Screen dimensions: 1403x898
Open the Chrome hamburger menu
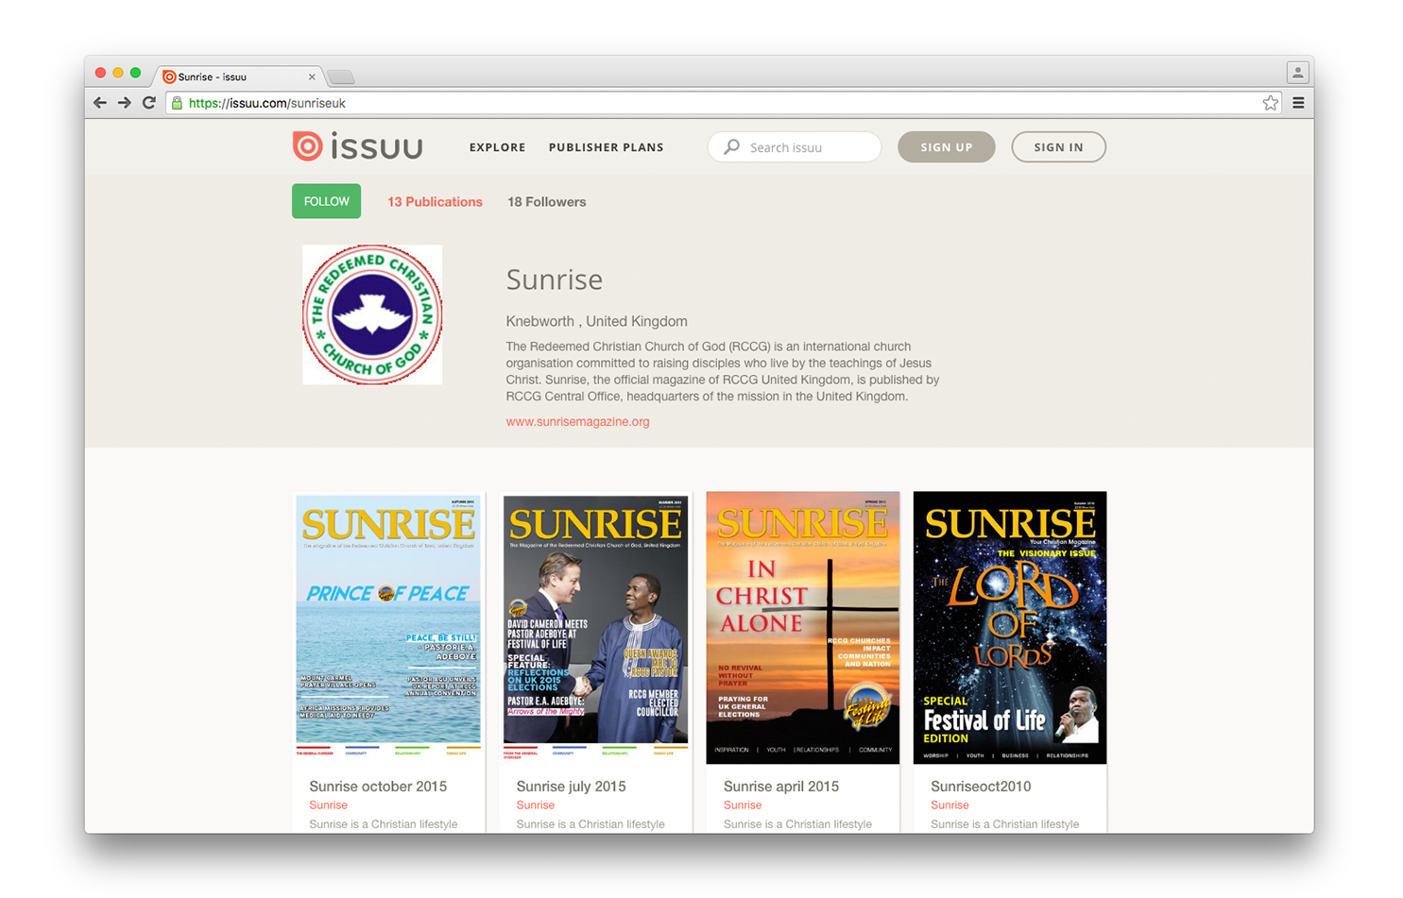coord(1298,103)
